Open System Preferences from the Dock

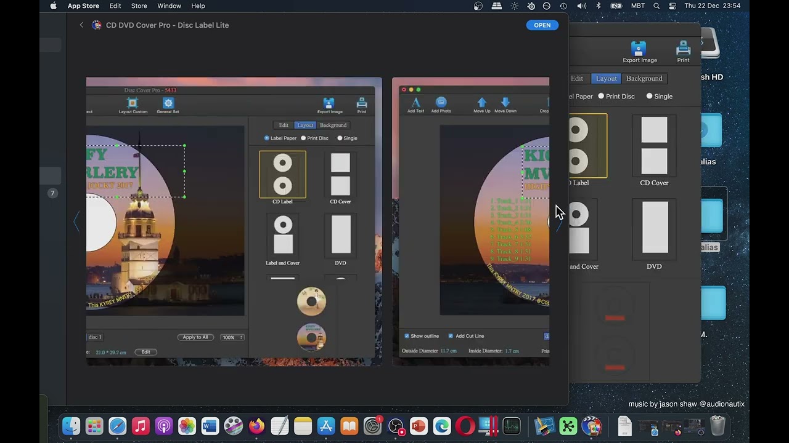[372, 426]
